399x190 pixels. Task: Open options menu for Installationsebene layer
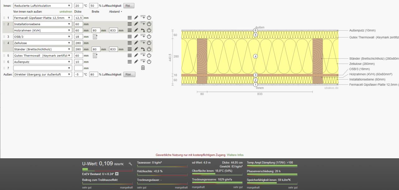[x=130, y=24]
